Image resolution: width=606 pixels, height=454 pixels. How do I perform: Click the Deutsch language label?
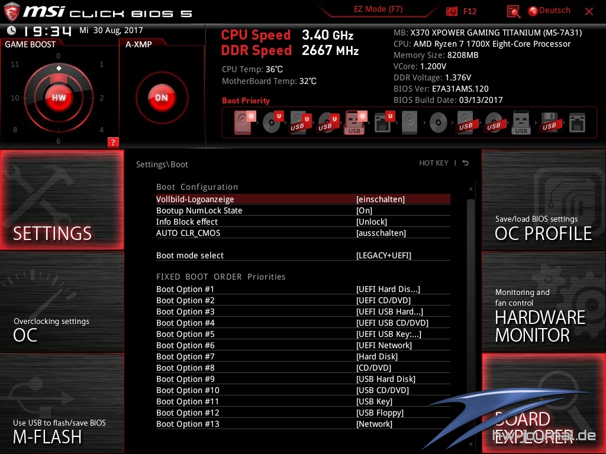point(555,11)
